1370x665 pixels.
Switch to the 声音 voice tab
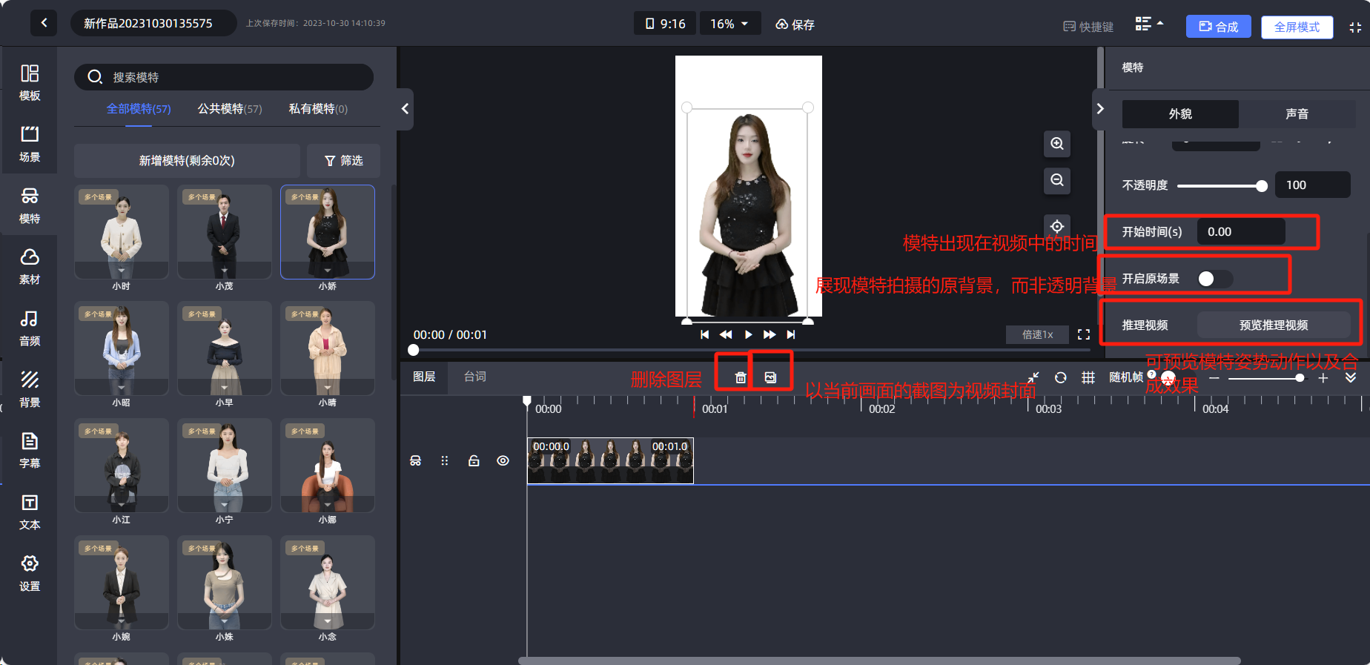pyautogui.click(x=1297, y=113)
